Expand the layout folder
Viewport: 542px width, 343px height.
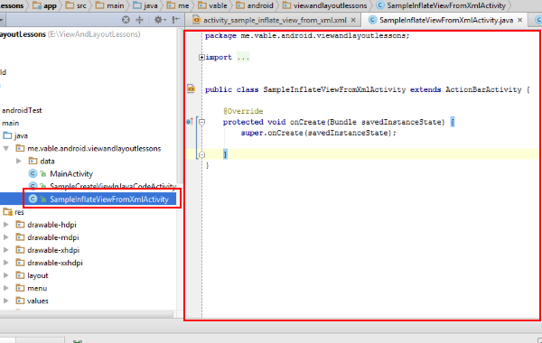[x=6, y=275]
